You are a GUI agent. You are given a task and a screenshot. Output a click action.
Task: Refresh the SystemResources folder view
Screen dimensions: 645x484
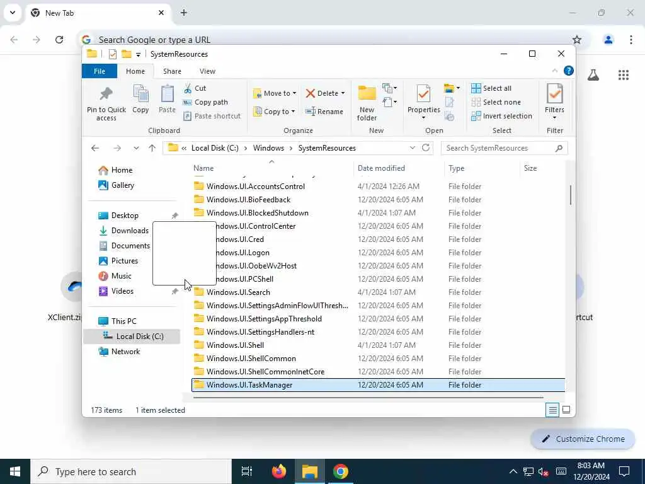click(426, 147)
